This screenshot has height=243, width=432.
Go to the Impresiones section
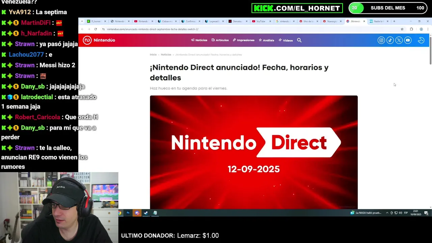tap(243, 40)
